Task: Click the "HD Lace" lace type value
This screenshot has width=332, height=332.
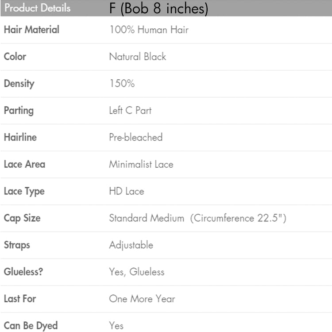Action: coord(127,191)
